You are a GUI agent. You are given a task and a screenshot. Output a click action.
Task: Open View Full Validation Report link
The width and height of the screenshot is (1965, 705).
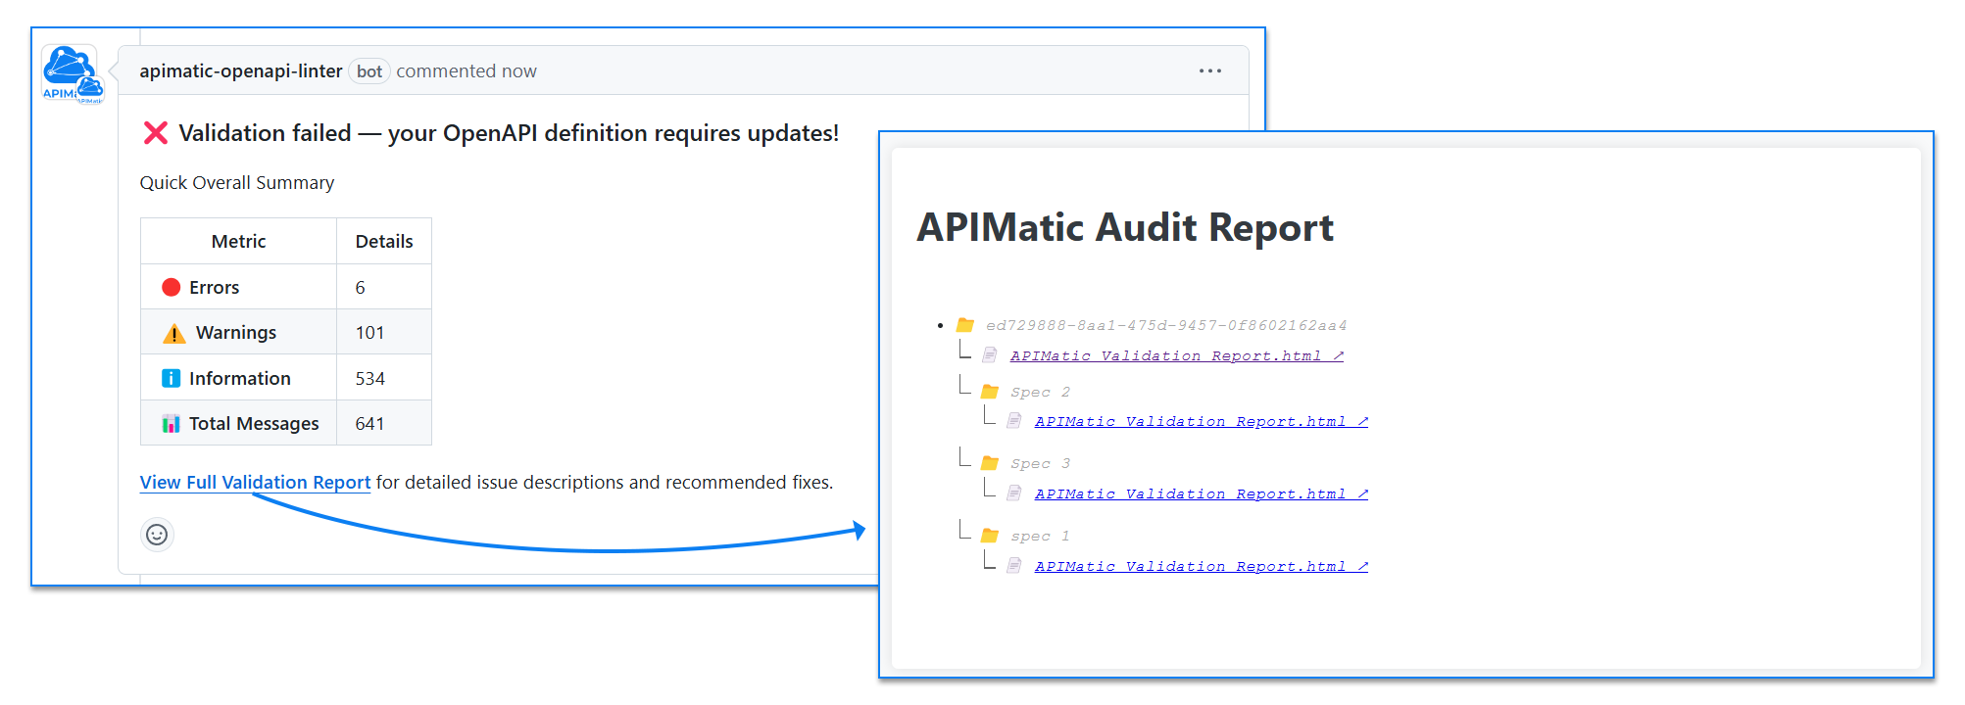click(255, 482)
